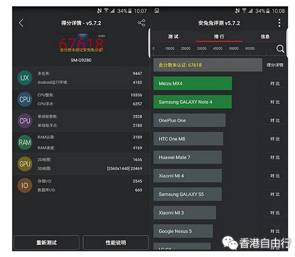Viewport: 295px width, 257px height.
Task: Select the purple CPU single-thread icon
Action: click(25, 121)
